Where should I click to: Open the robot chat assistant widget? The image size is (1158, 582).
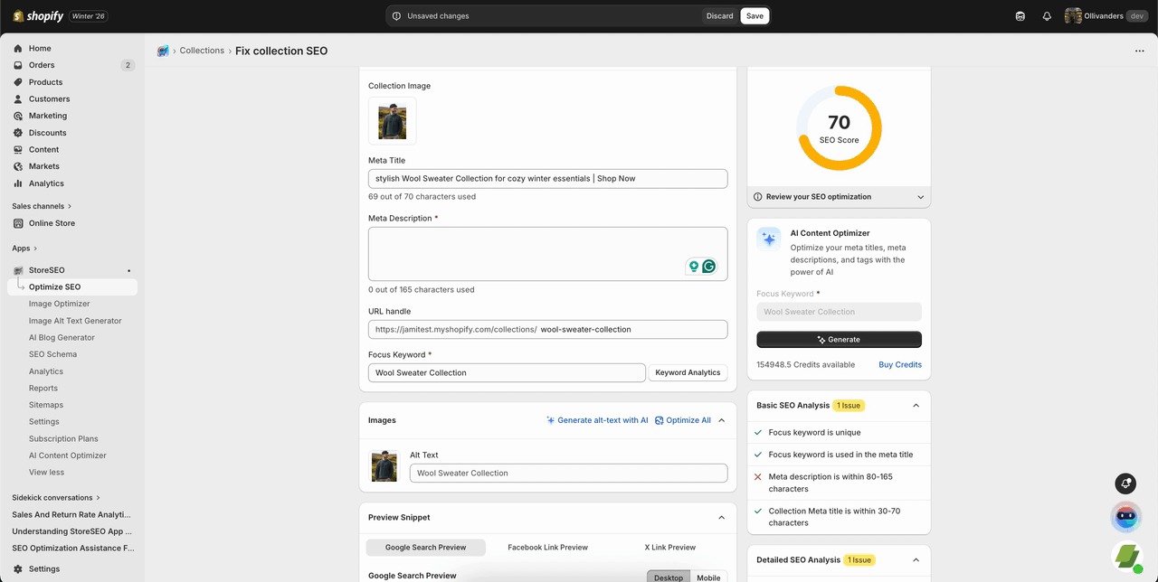pyautogui.click(x=1125, y=517)
